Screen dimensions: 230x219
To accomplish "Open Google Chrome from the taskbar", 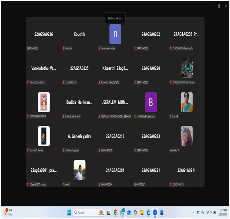I will tap(116, 212).
